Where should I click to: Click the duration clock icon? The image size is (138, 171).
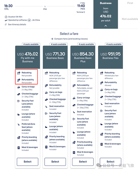click(x=6, y=17)
